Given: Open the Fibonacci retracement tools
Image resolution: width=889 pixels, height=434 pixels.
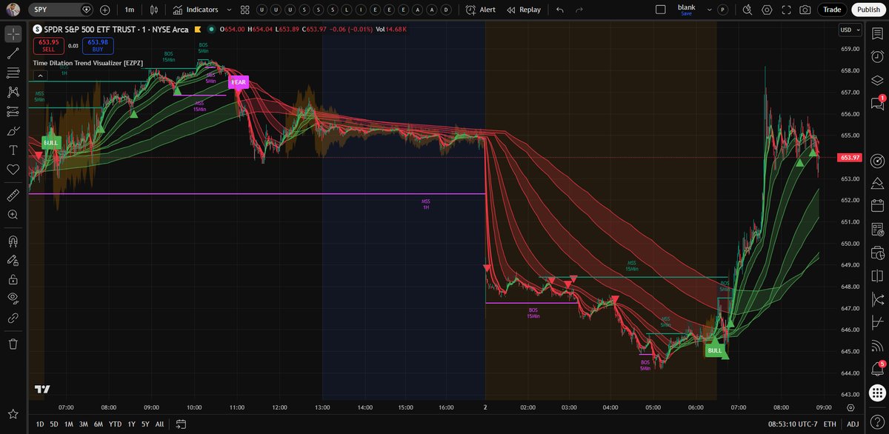Looking at the screenshot, I should point(13,73).
